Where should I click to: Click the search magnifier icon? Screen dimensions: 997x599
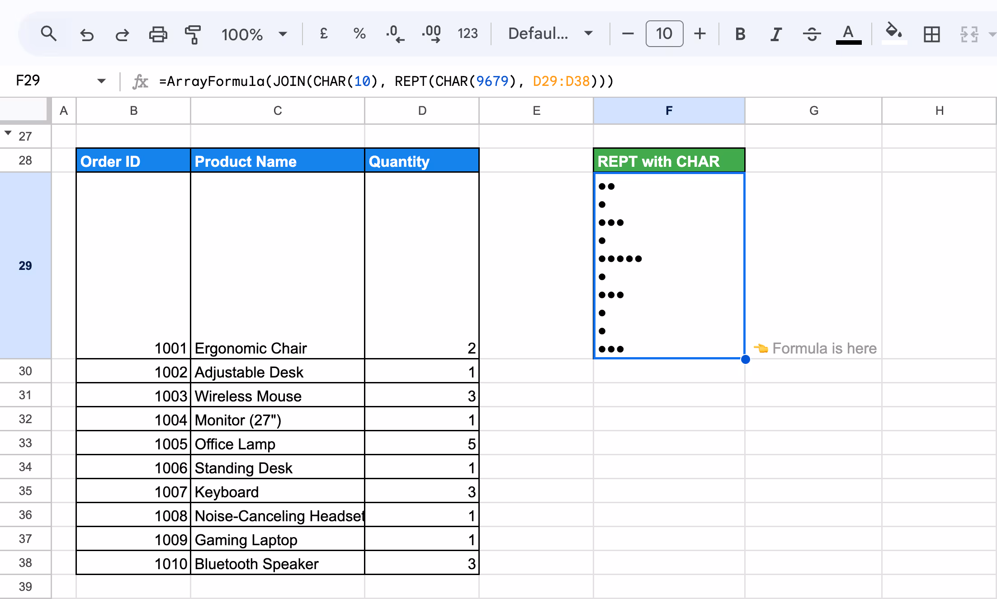pyautogui.click(x=48, y=34)
